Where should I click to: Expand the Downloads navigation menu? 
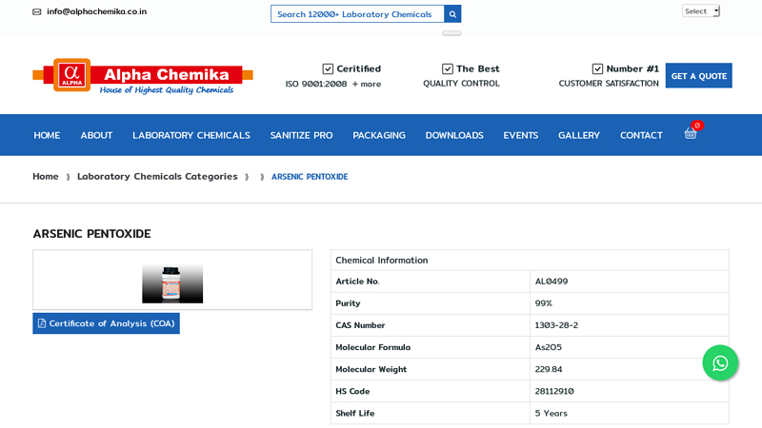tap(454, 135)
